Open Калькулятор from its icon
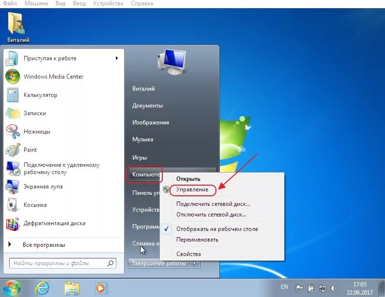The height and width of the screenshot is (297, 385). 12,95
